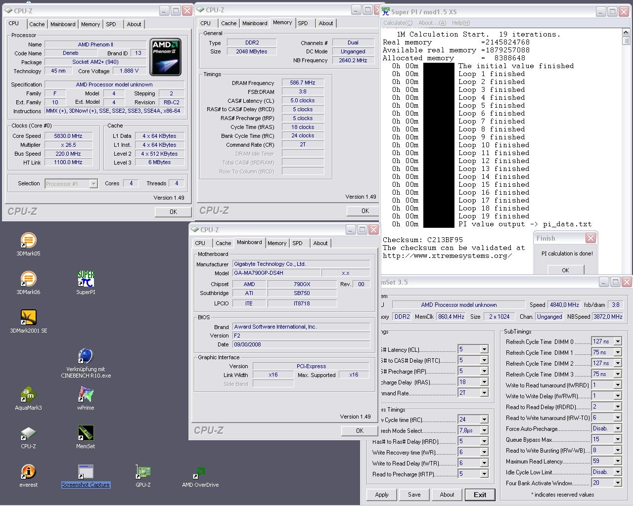Viewport: 633px width, 506px height.
Task: Open the AquaMark3 desktop icon
Action: tap(28, 398)
